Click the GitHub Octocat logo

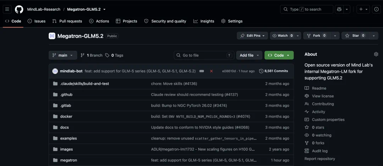pos(19,9)
